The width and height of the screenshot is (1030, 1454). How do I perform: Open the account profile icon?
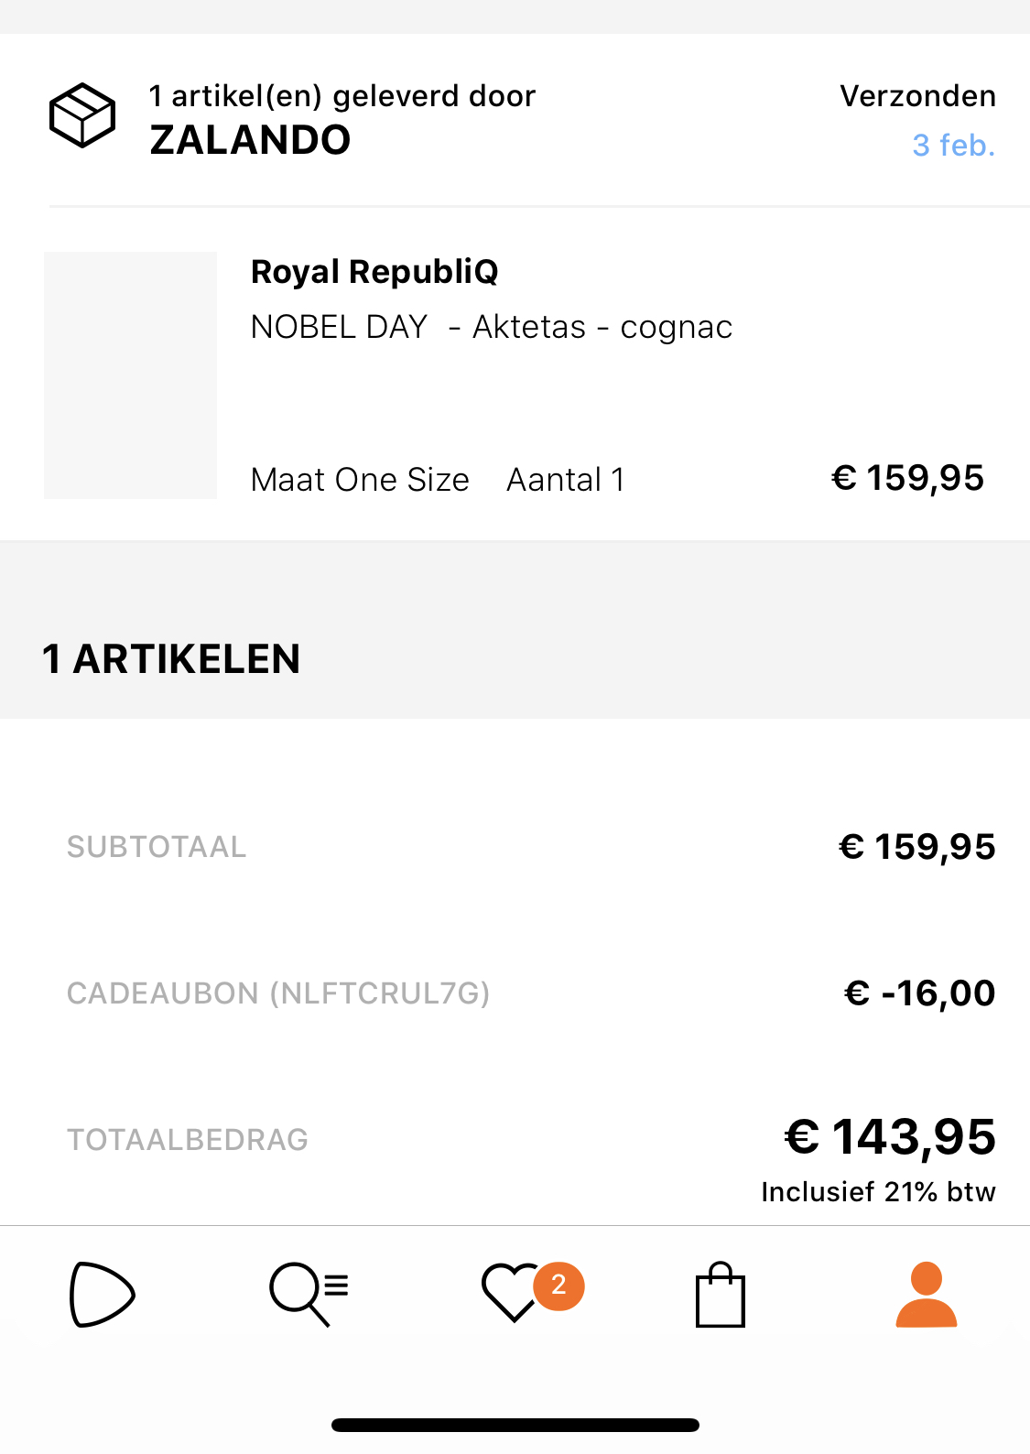pyautogui.click(x=927, y=1294)
